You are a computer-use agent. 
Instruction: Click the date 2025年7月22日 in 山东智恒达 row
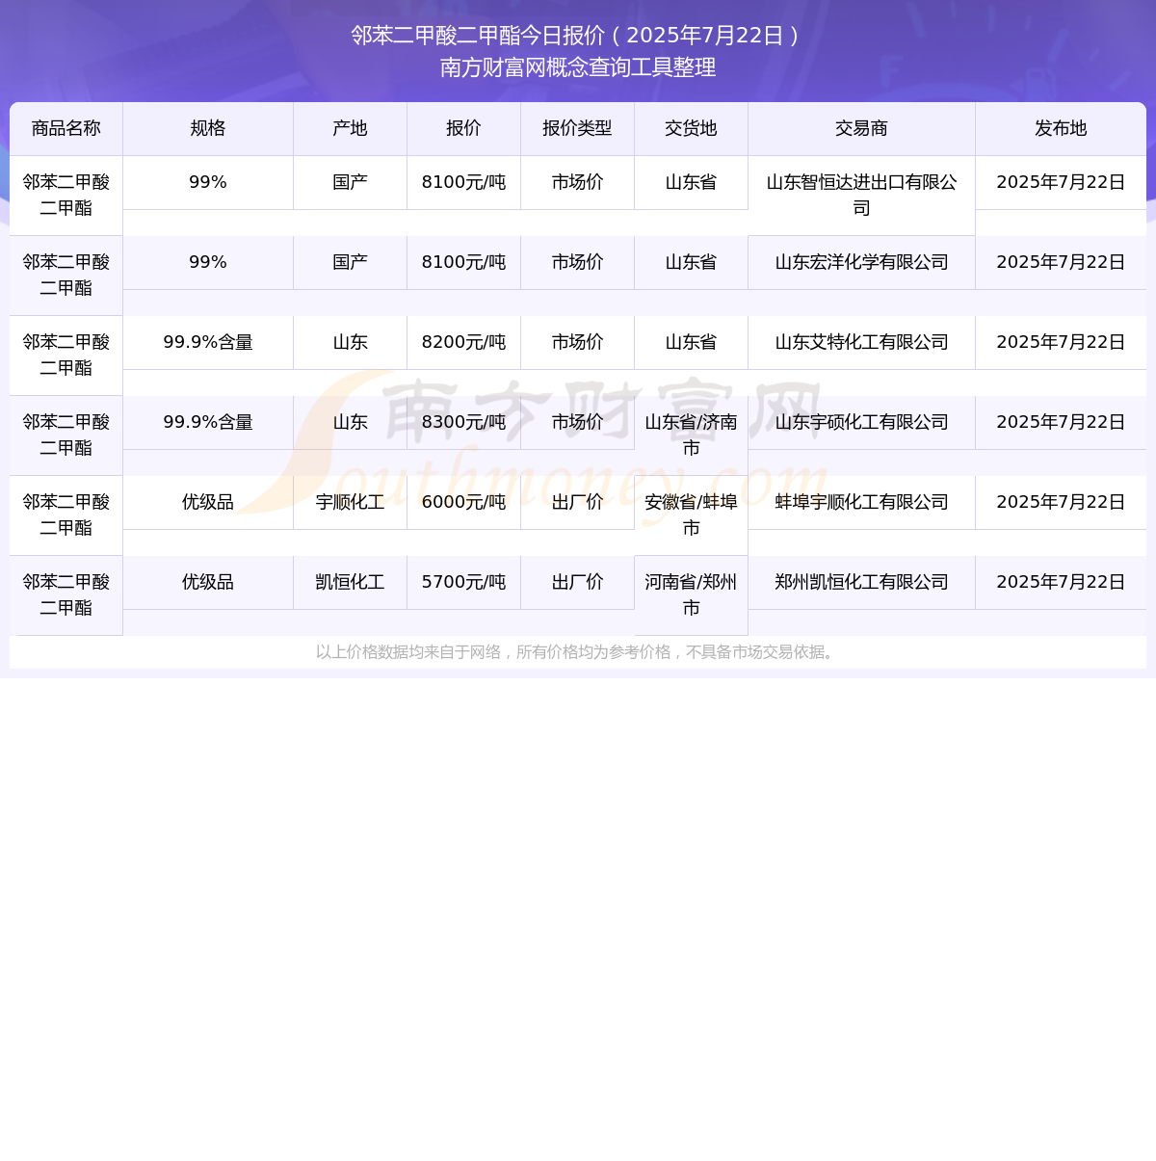tap(1061, 183)
